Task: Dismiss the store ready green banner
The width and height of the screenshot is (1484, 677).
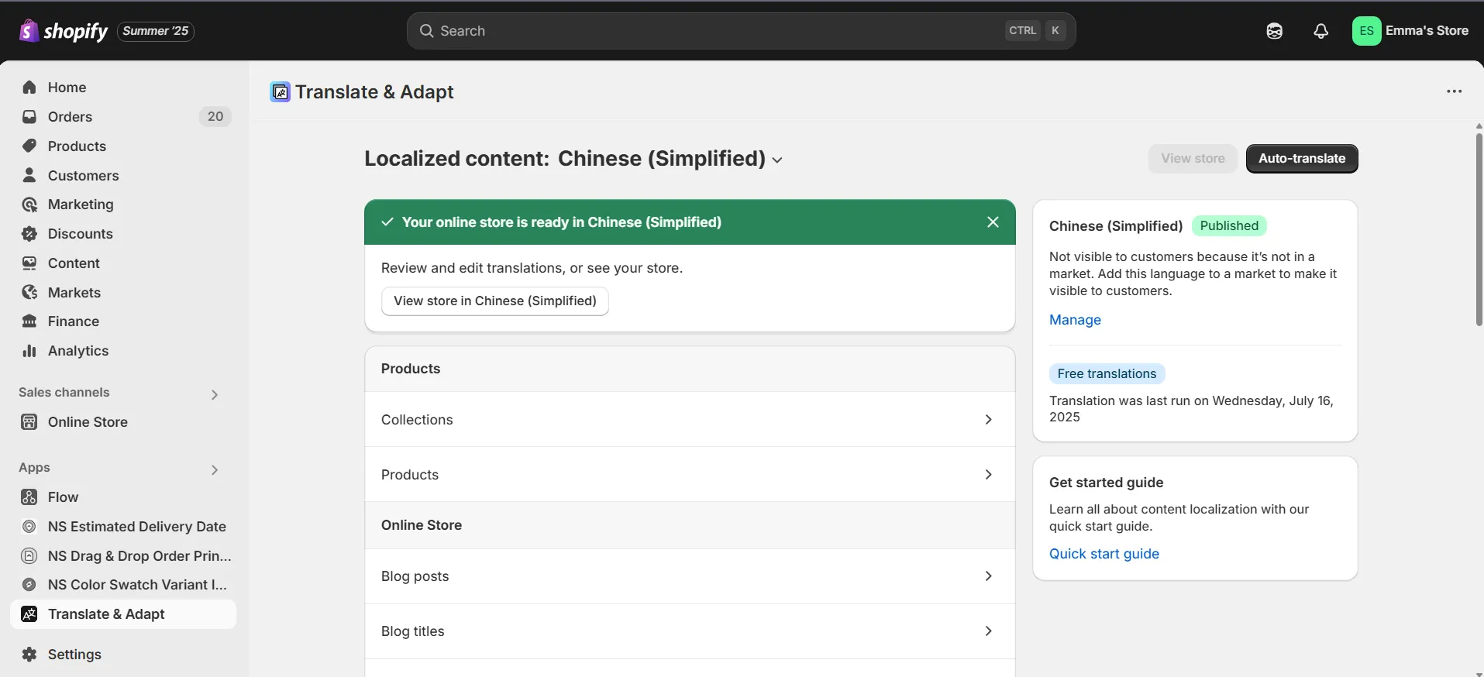Action: coord(993,222)
